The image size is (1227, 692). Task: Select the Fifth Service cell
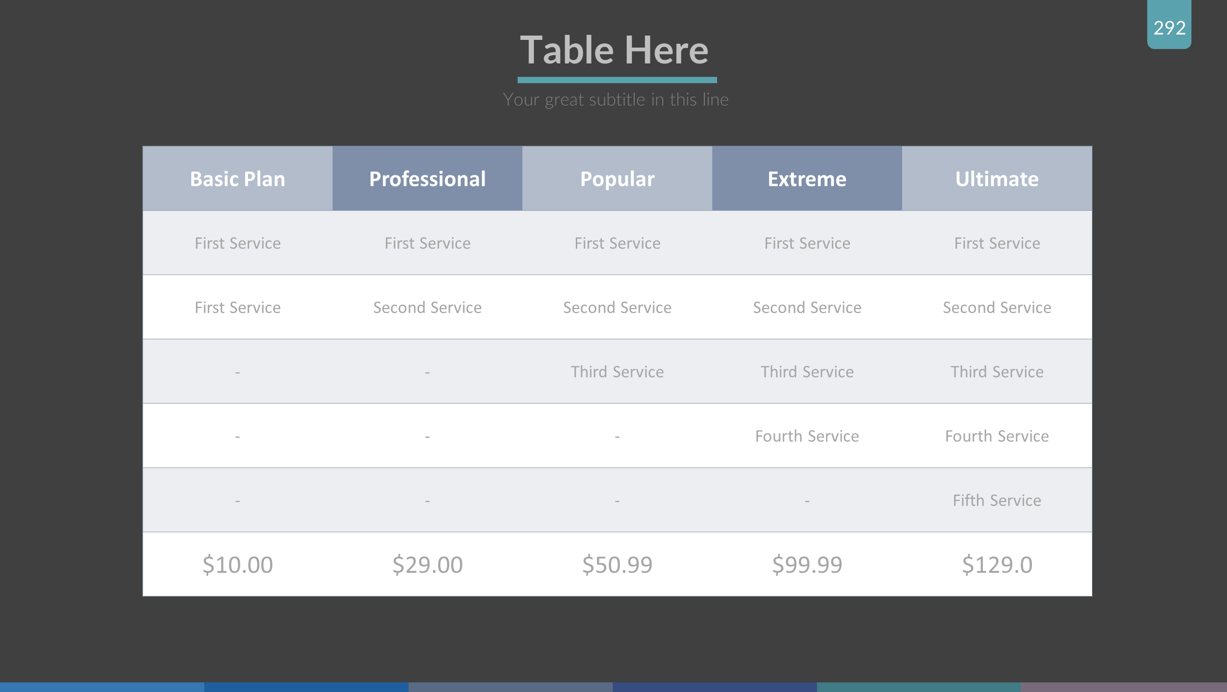(997, 500)
